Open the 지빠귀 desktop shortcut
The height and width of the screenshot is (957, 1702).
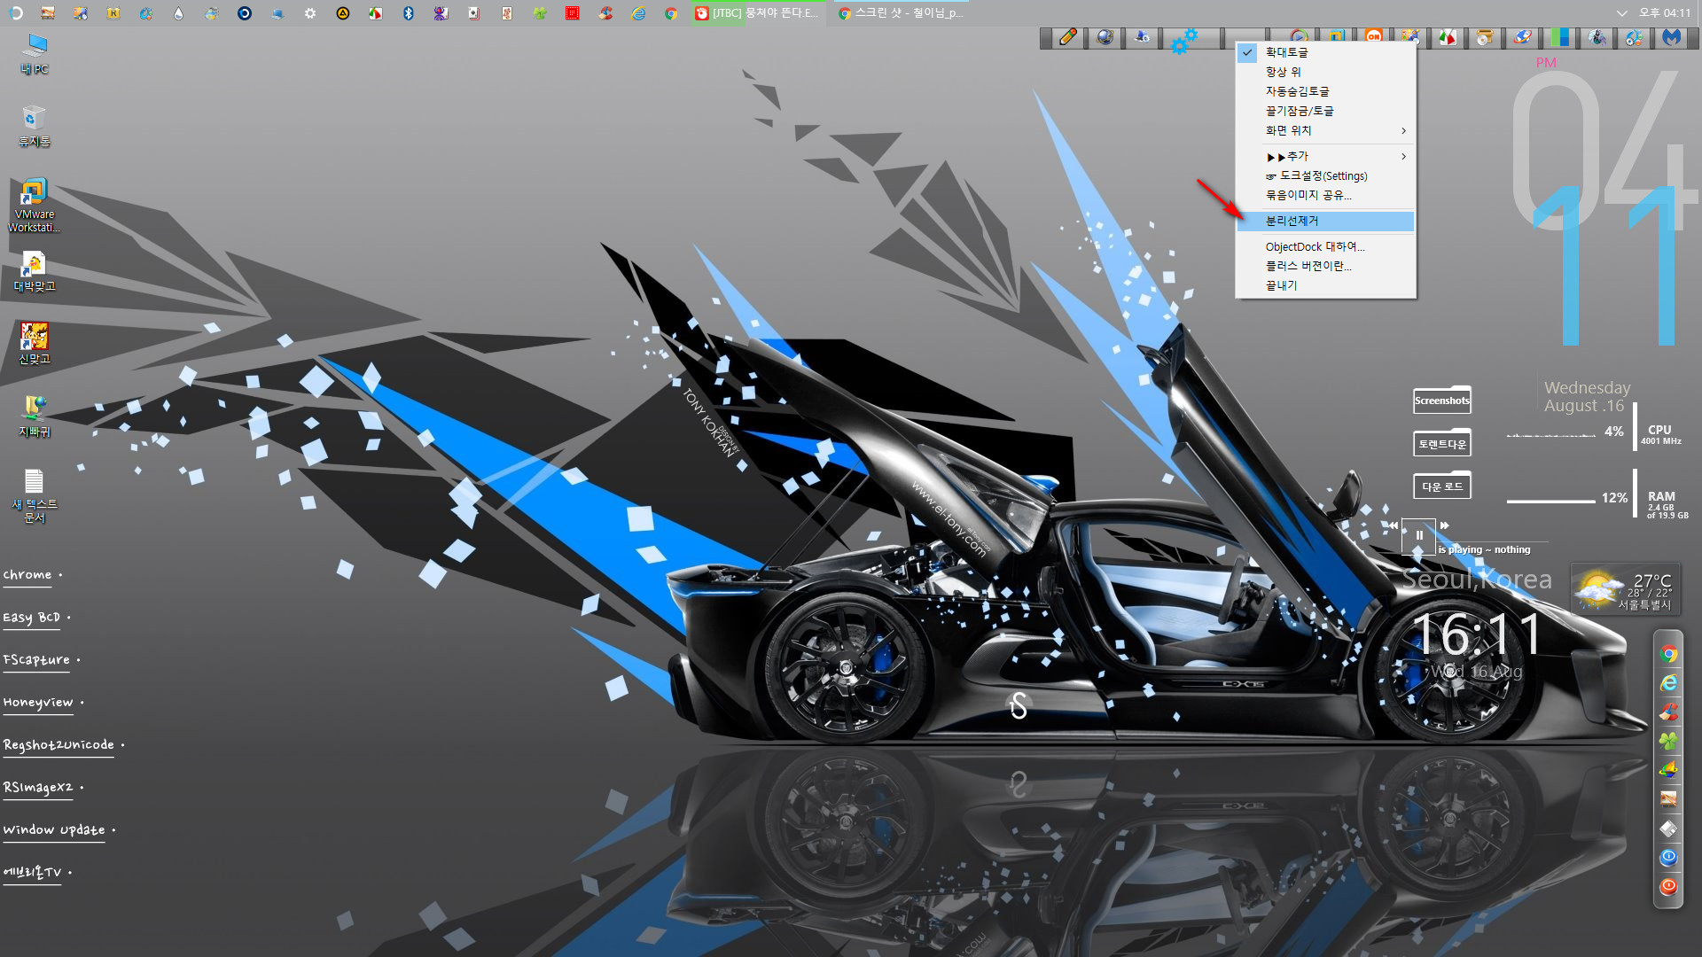[35, 416]
